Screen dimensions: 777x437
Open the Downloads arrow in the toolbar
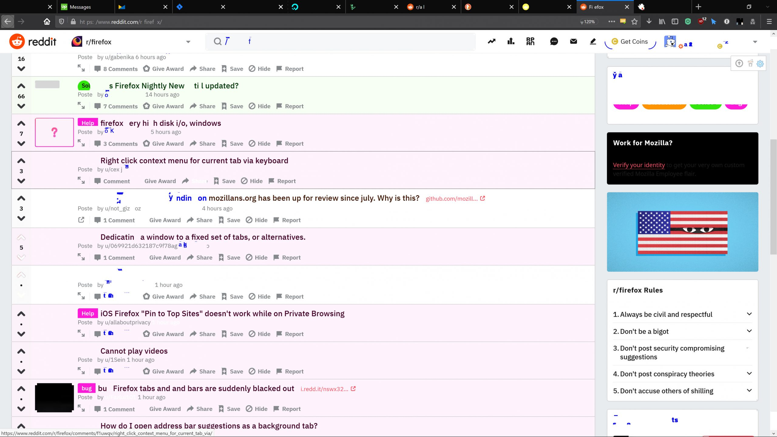649,22
